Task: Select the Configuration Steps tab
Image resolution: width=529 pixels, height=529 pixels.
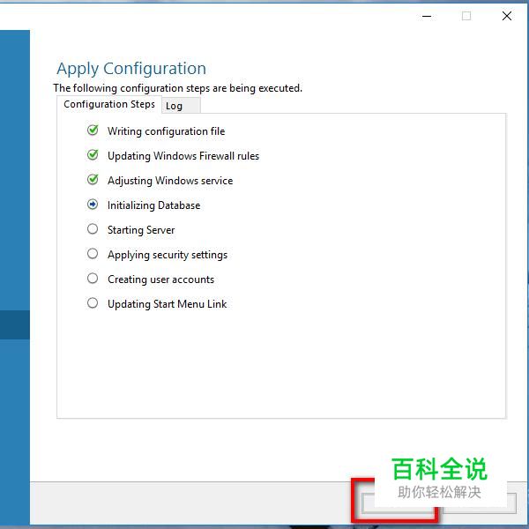Action: pos(109,104)
